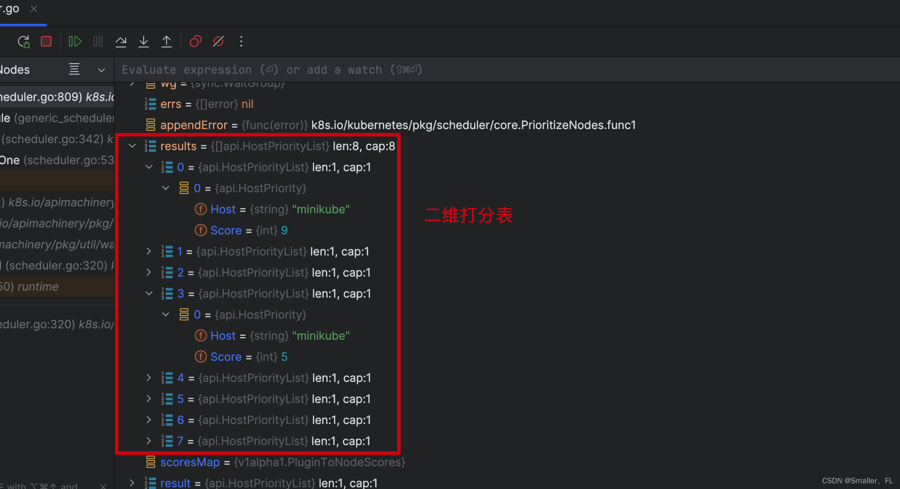900x489 pixels.
Task: Select the generic_scheduler stack frame
Action: (57, 118)
